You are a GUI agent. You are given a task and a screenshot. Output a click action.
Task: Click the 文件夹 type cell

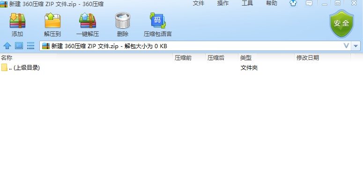coord(249,68)
